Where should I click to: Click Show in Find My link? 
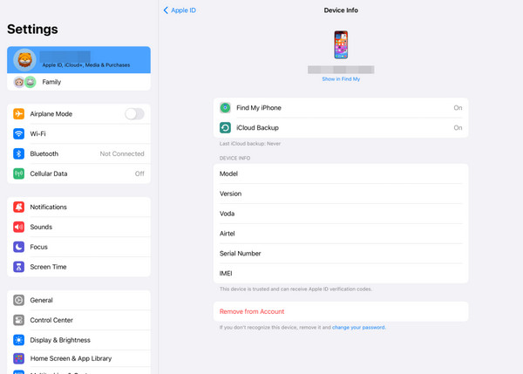click(x=341, y=79)
